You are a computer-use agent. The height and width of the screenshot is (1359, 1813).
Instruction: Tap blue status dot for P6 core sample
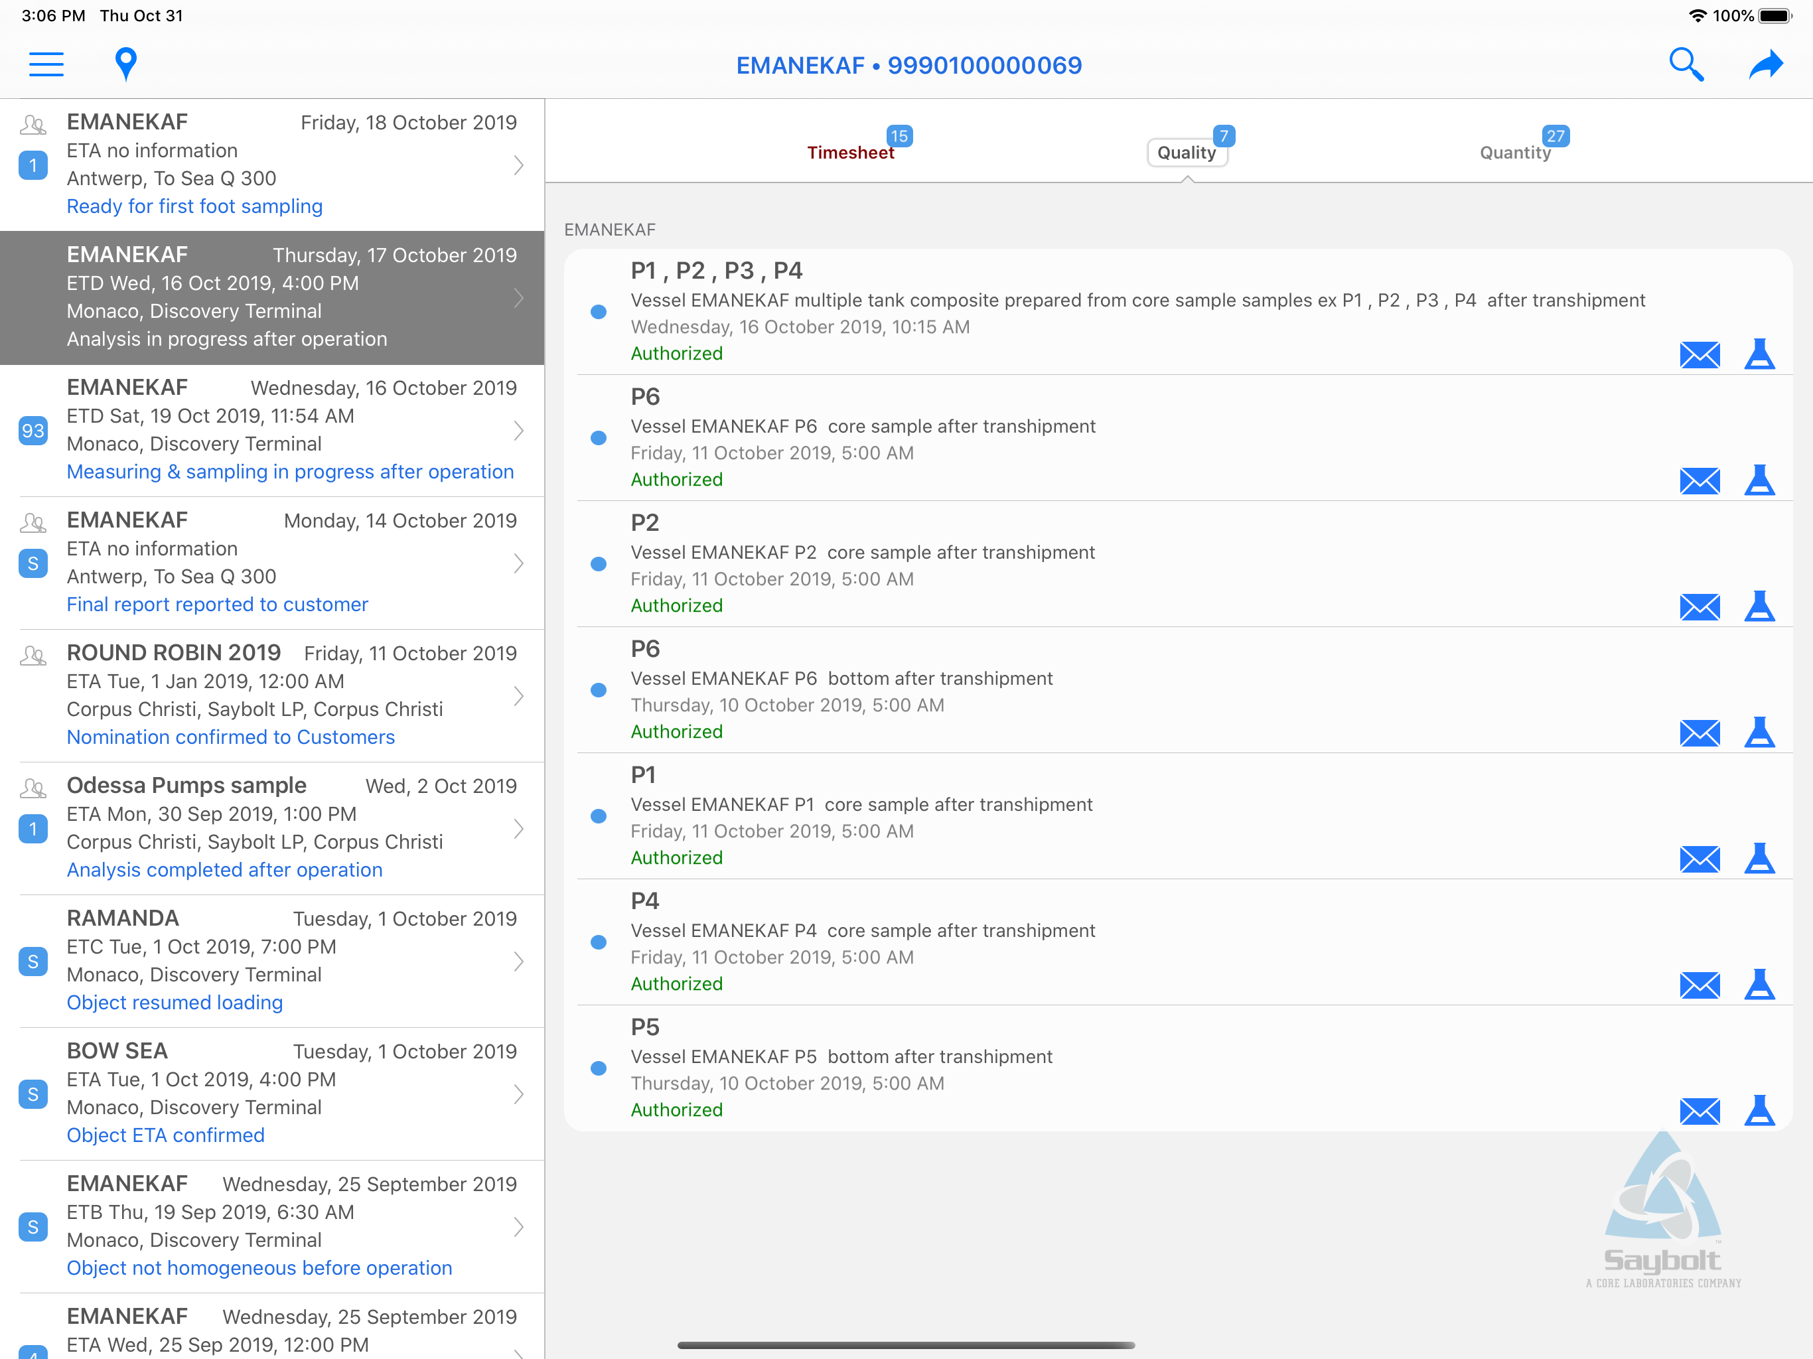click(x=599, y=439)
